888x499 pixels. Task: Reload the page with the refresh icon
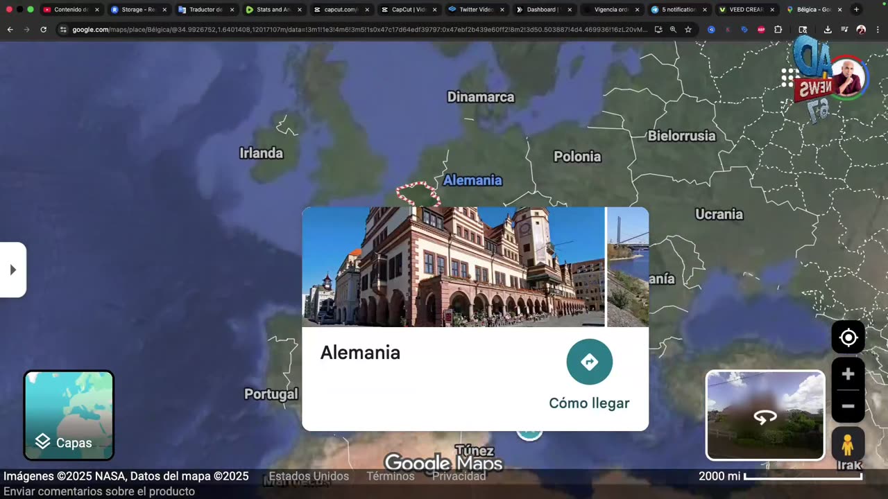(x=43, y=30)
